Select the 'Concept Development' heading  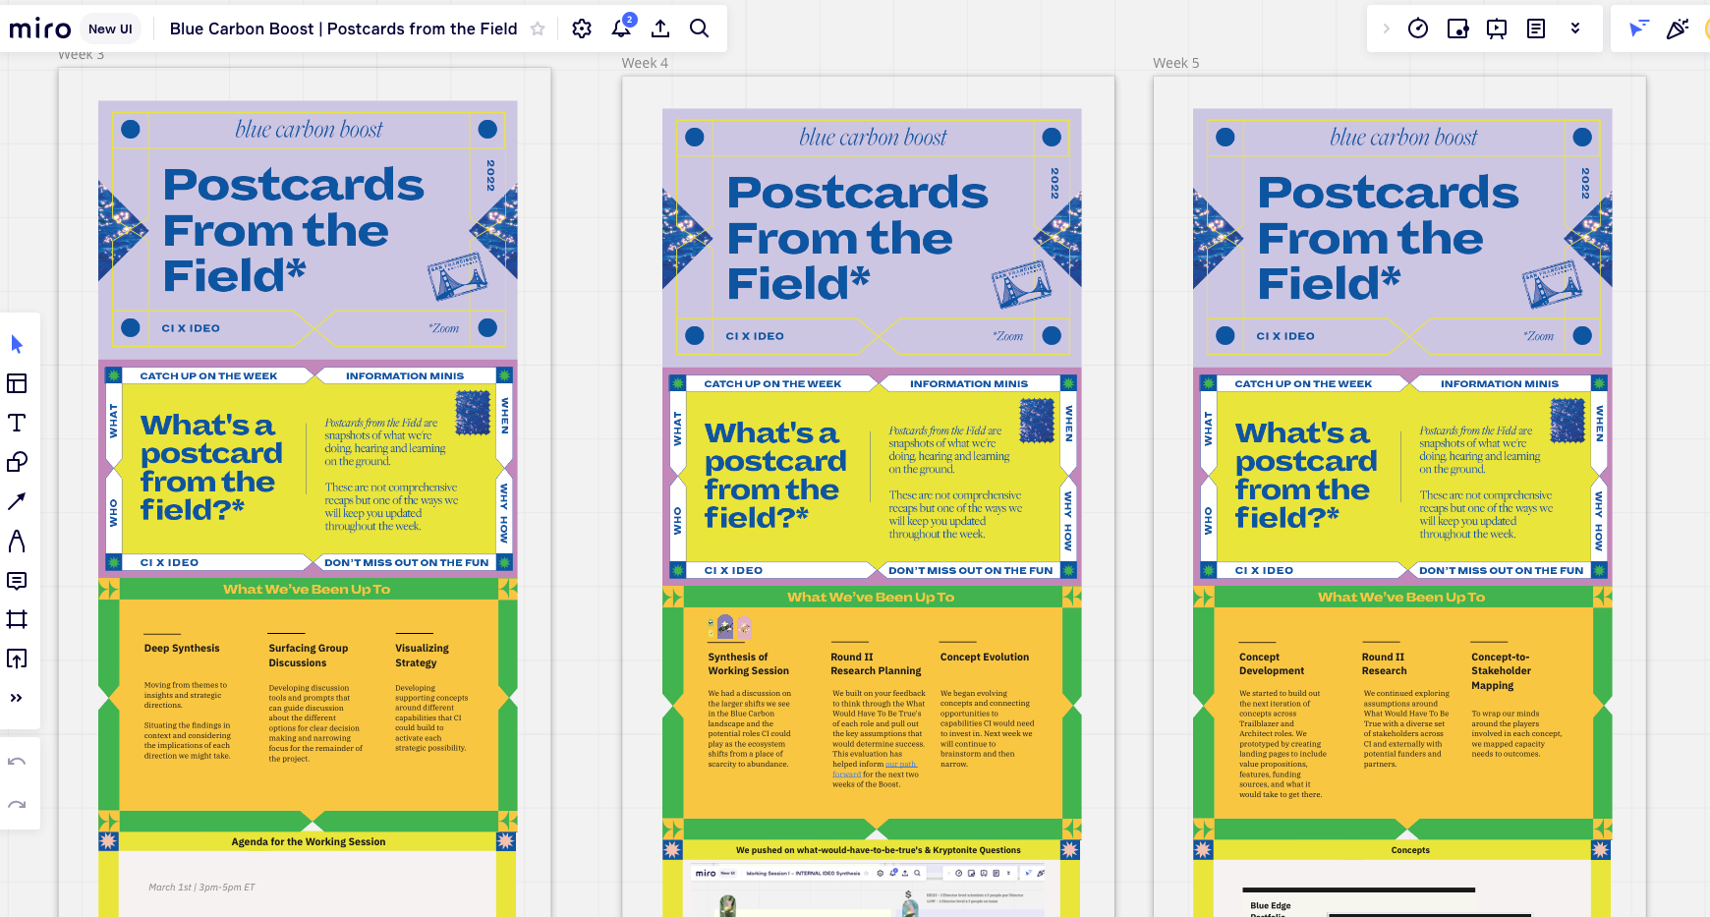pyautogui.click(x=1272, y=663)
